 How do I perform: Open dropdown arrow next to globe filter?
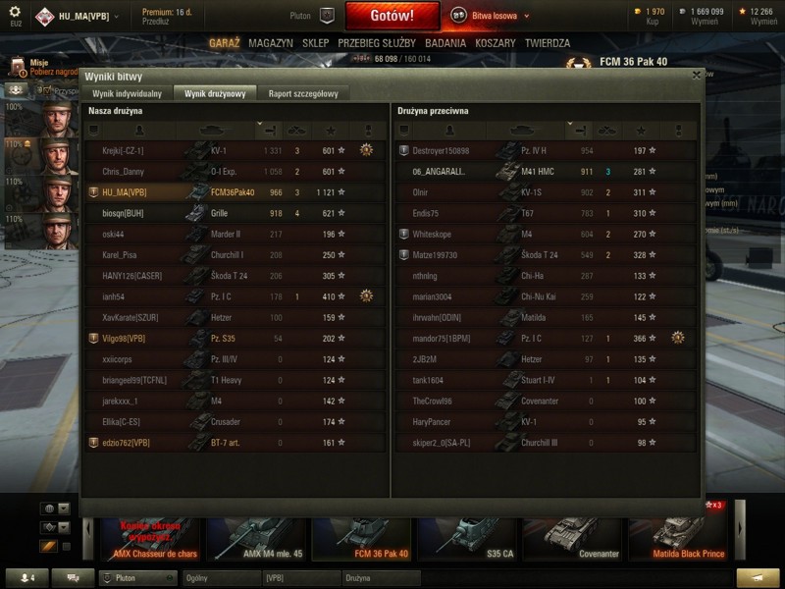click(64, 509)
